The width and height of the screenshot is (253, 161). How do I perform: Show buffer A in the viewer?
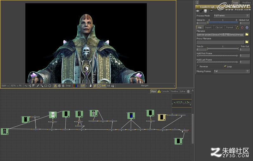[x=55, y=86]
